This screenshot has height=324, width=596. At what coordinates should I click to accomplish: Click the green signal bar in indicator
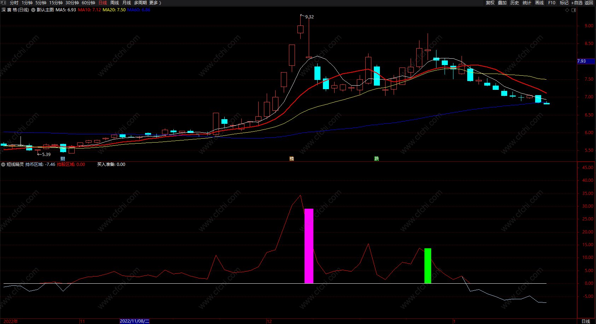[428, 266]
